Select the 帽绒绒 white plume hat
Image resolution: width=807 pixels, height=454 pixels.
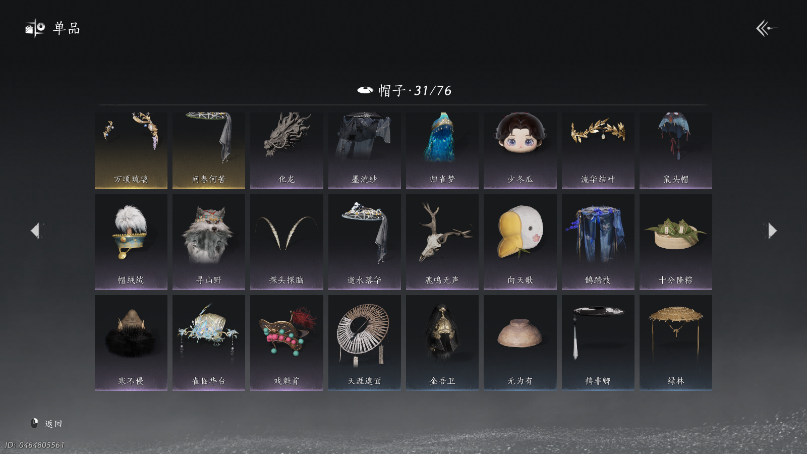coord(131,242)
